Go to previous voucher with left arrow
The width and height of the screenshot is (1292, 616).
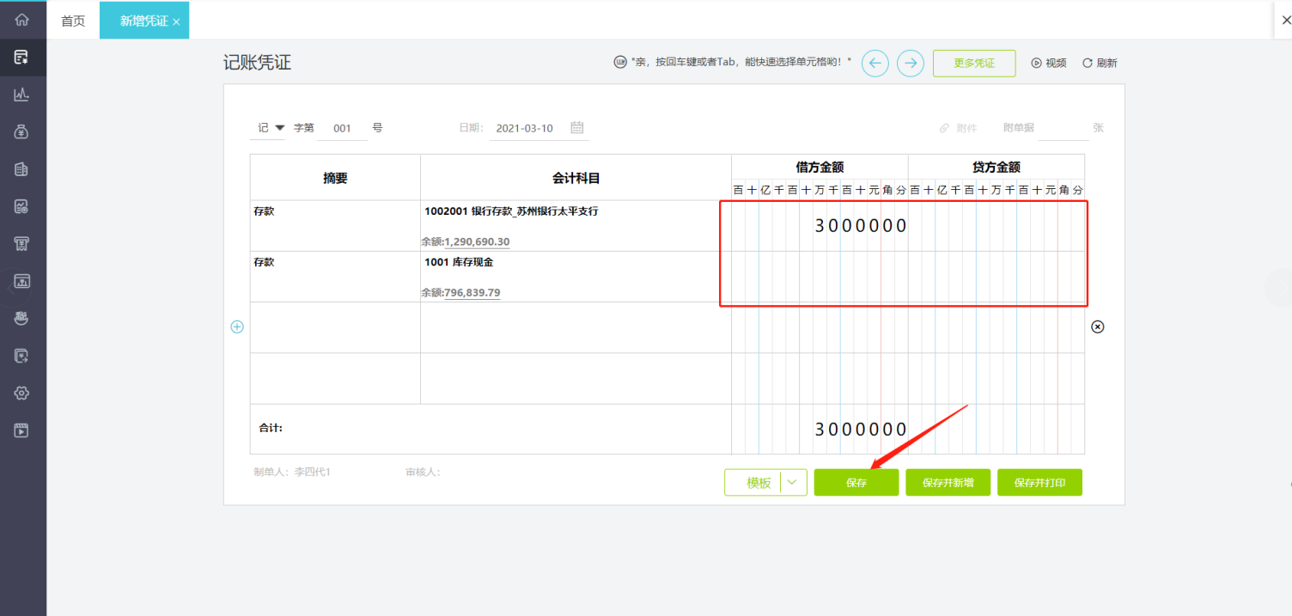coord(875,63)
